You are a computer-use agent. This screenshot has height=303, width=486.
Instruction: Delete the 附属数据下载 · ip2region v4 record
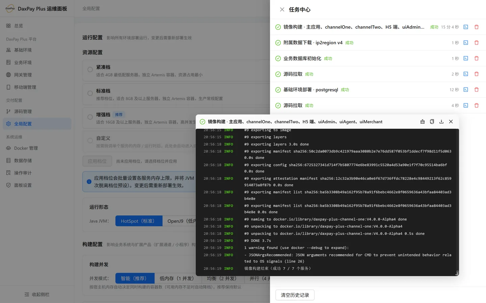click(477, 43)
